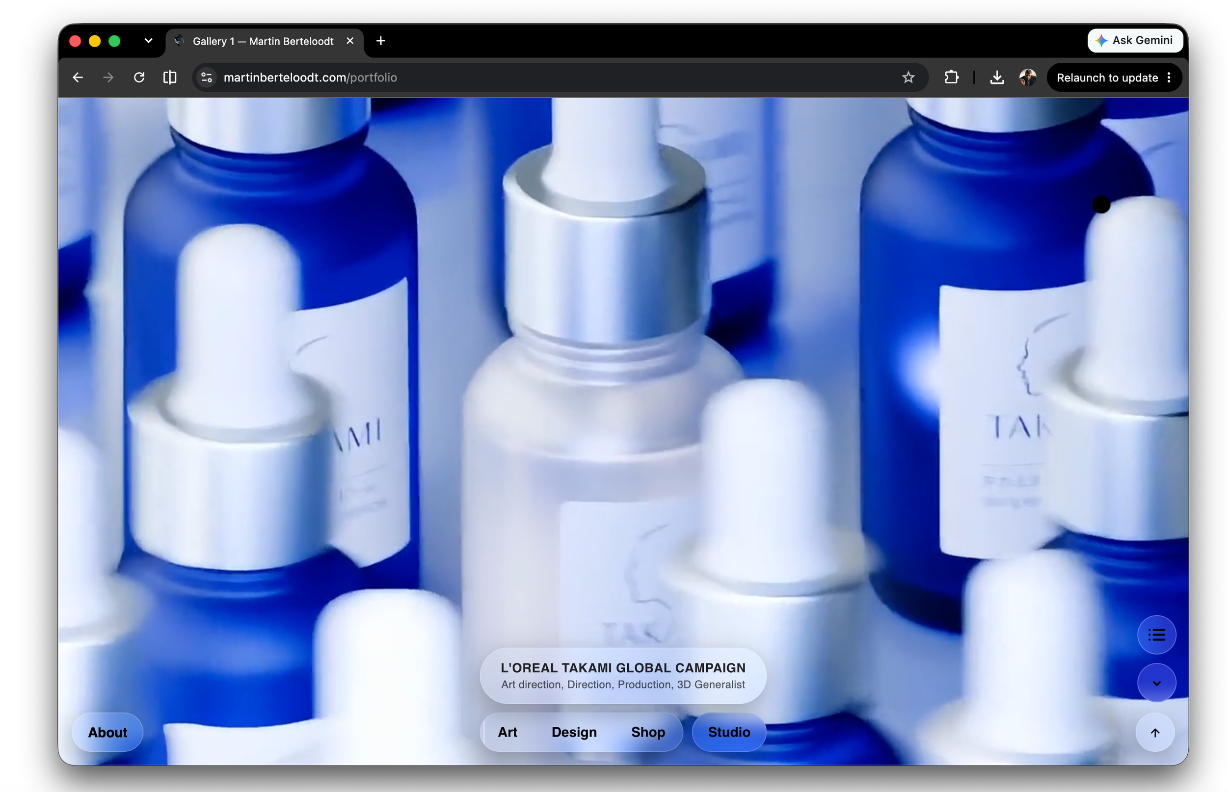Image resolution: width=1227 pixels, height=792 pixels.
Task: Switch to the Art section
Action: [x=507, y=732]
